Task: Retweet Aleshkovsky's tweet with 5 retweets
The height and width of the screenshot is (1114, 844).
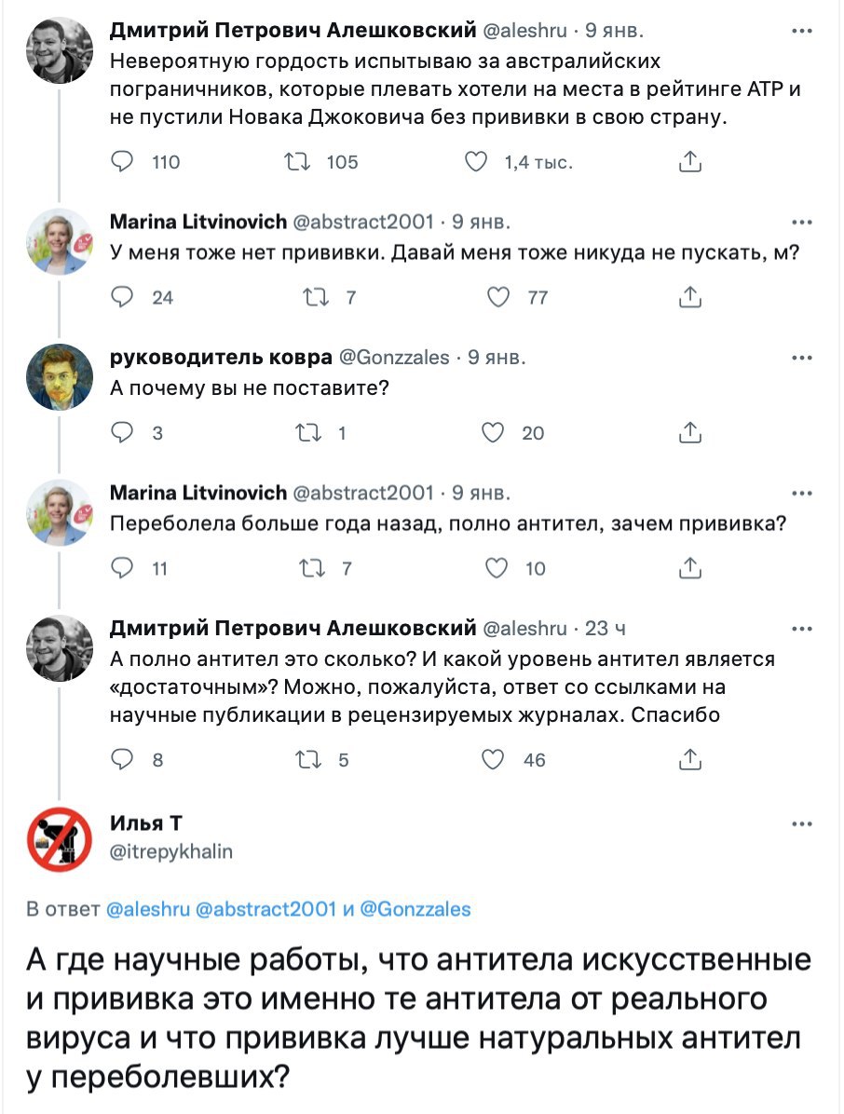Action: [x=306, y=759]
